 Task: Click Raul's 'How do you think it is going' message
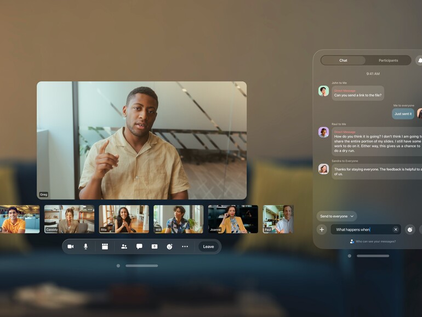pyautogui.click(x=377, y=141)
